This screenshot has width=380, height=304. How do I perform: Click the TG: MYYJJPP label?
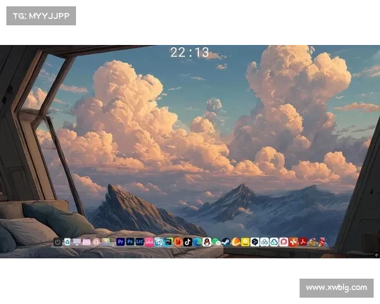41,15
